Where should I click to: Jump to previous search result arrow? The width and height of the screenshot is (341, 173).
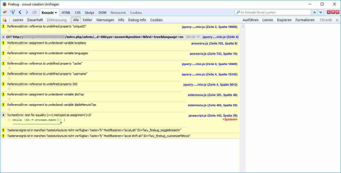tap(314, 12)
